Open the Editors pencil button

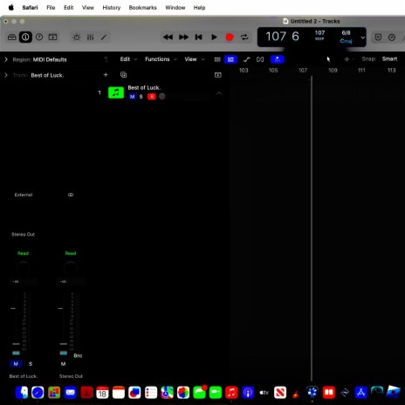pos(104,37)
